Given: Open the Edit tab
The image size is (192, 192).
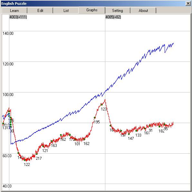Looking at the screenshot, I should pyautogui.click(x=40, y=11).
